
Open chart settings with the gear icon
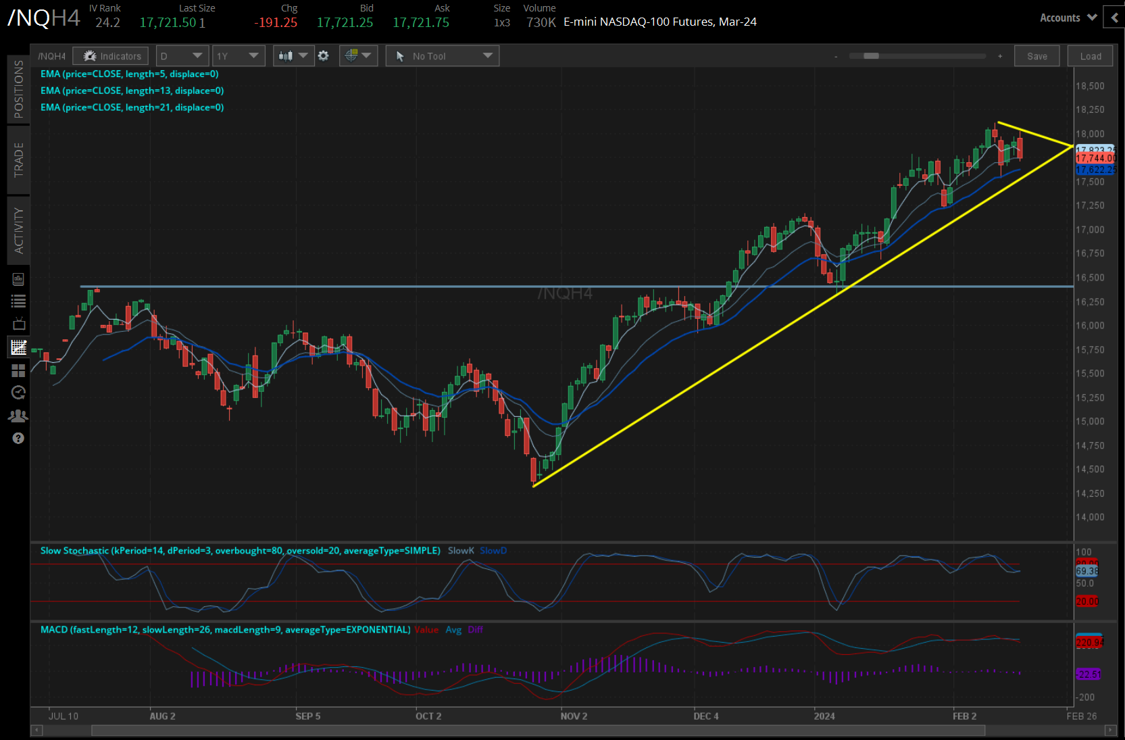pos(324,55)
